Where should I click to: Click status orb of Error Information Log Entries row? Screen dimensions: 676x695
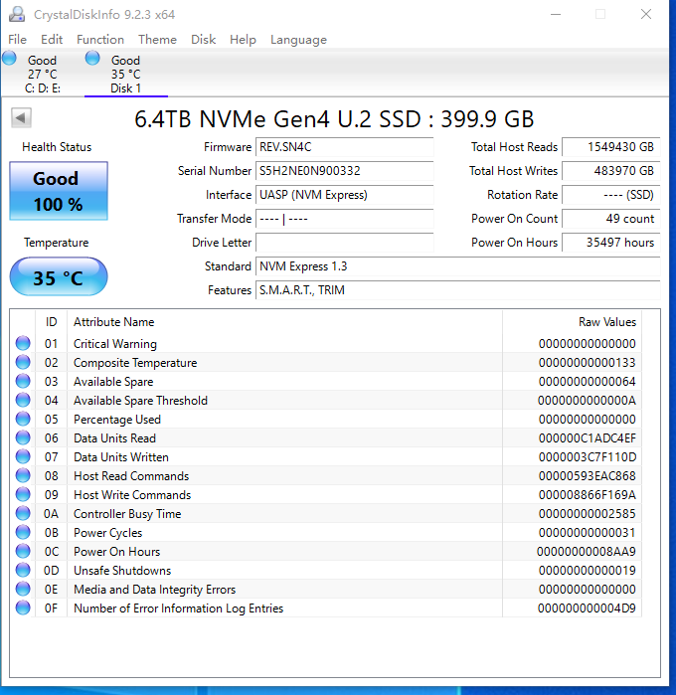click(x=23, y=608)
